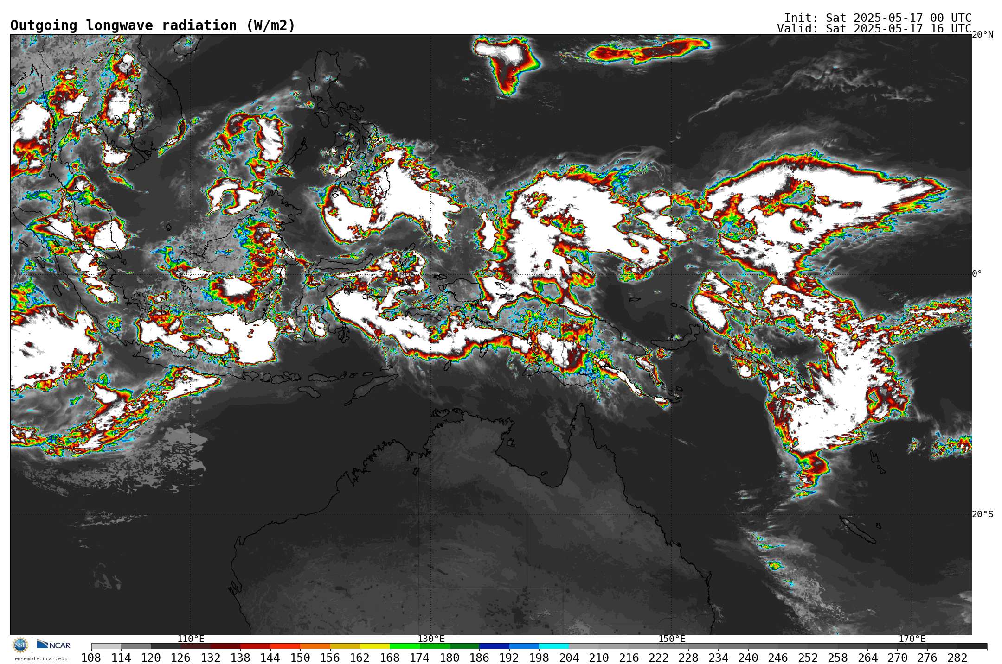Click the colorbar value 120
The height and width of the screenshot is (664, 1002).
tap(151, 658)
